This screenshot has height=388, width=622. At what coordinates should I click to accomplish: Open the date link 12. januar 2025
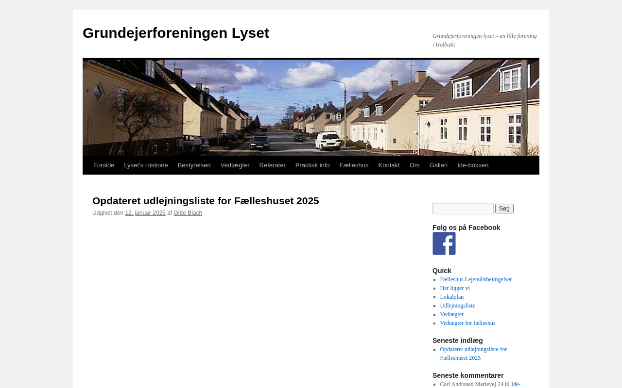click(x=145, y=213)
